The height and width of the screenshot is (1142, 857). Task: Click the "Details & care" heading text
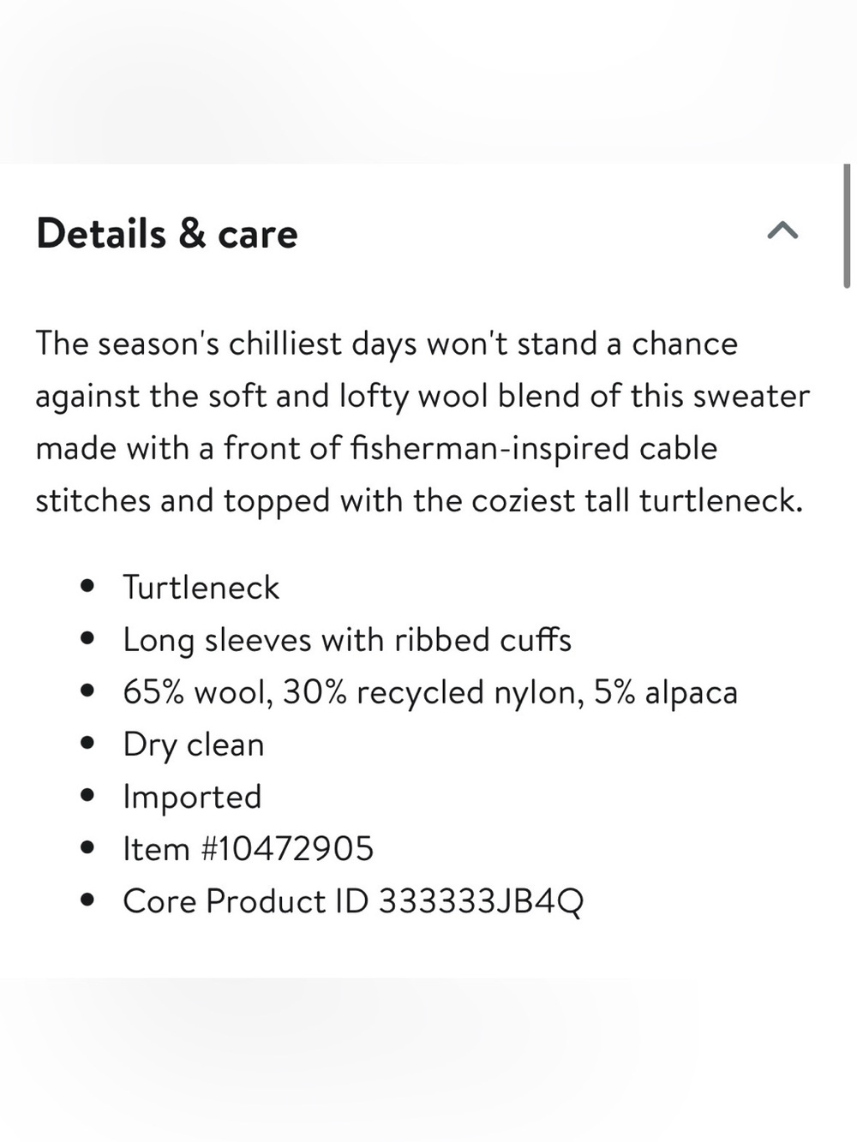click(x=167, y=234)
